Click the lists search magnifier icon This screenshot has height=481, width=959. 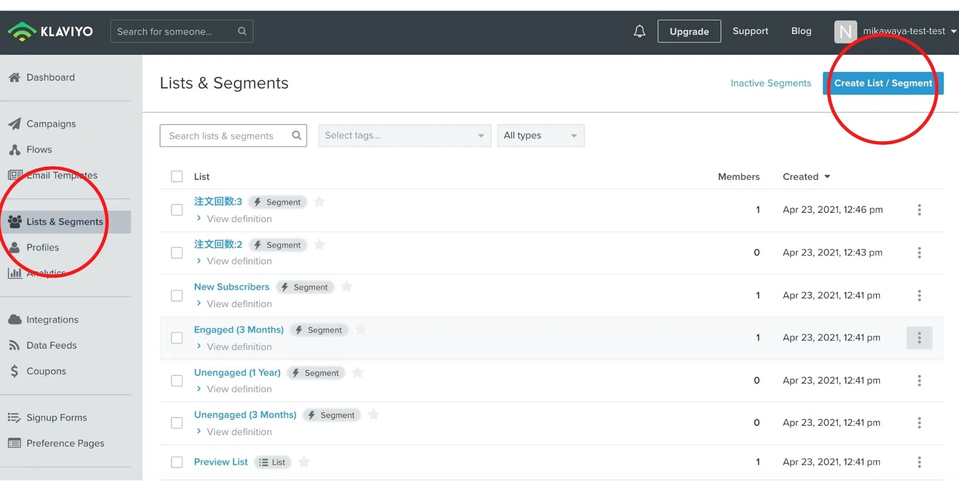click(x=296, y=136)
